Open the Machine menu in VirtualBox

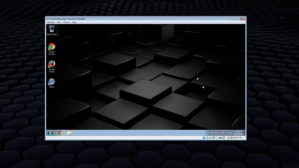coord(51,22)
